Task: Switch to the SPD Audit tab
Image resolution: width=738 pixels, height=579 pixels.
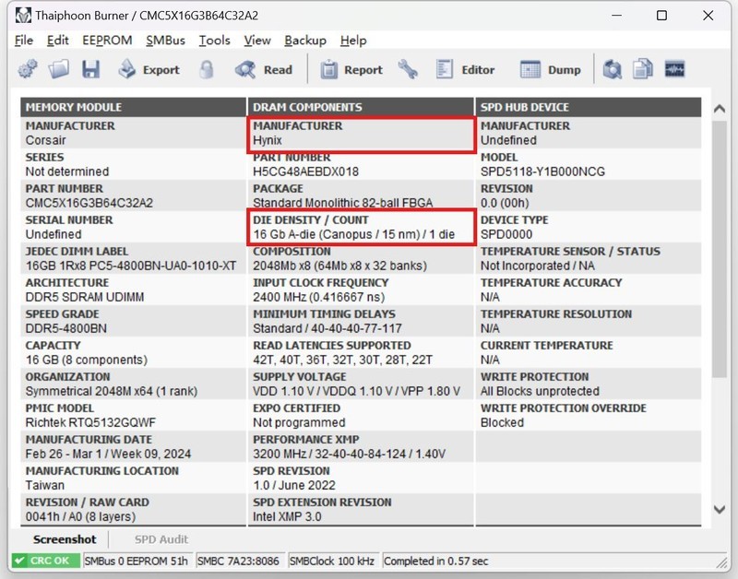Action: tap(161, 539)
